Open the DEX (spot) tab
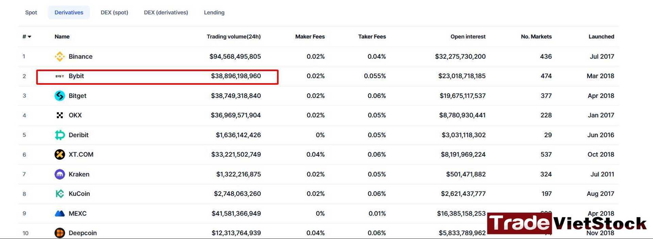 coord(114,13)
